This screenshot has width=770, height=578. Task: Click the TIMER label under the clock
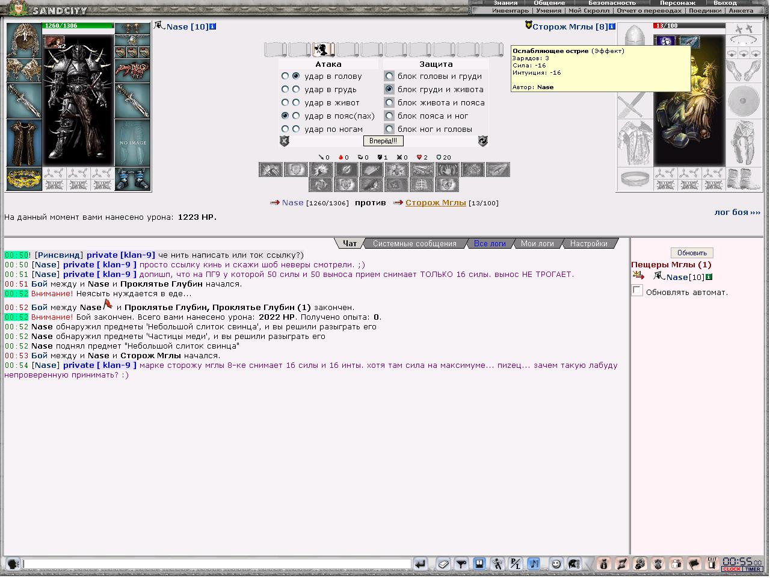(x=753, y=569)
